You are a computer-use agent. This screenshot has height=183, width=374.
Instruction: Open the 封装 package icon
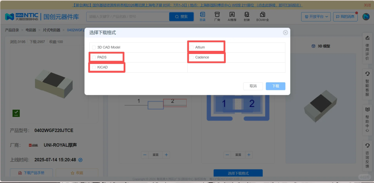247,17
